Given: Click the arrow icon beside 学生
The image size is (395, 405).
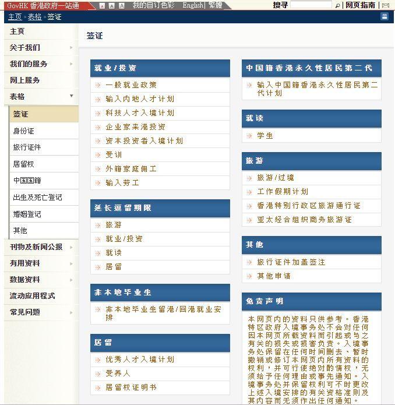Looking at the screenshot, I should point(249,136).
